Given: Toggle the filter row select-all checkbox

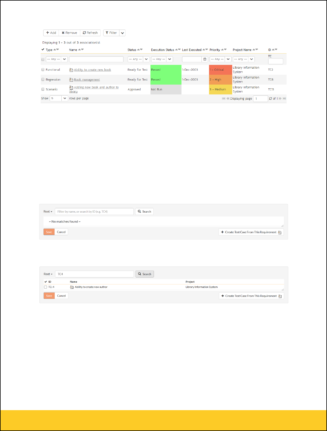Looking at the screenshot, I should point(43,59).
